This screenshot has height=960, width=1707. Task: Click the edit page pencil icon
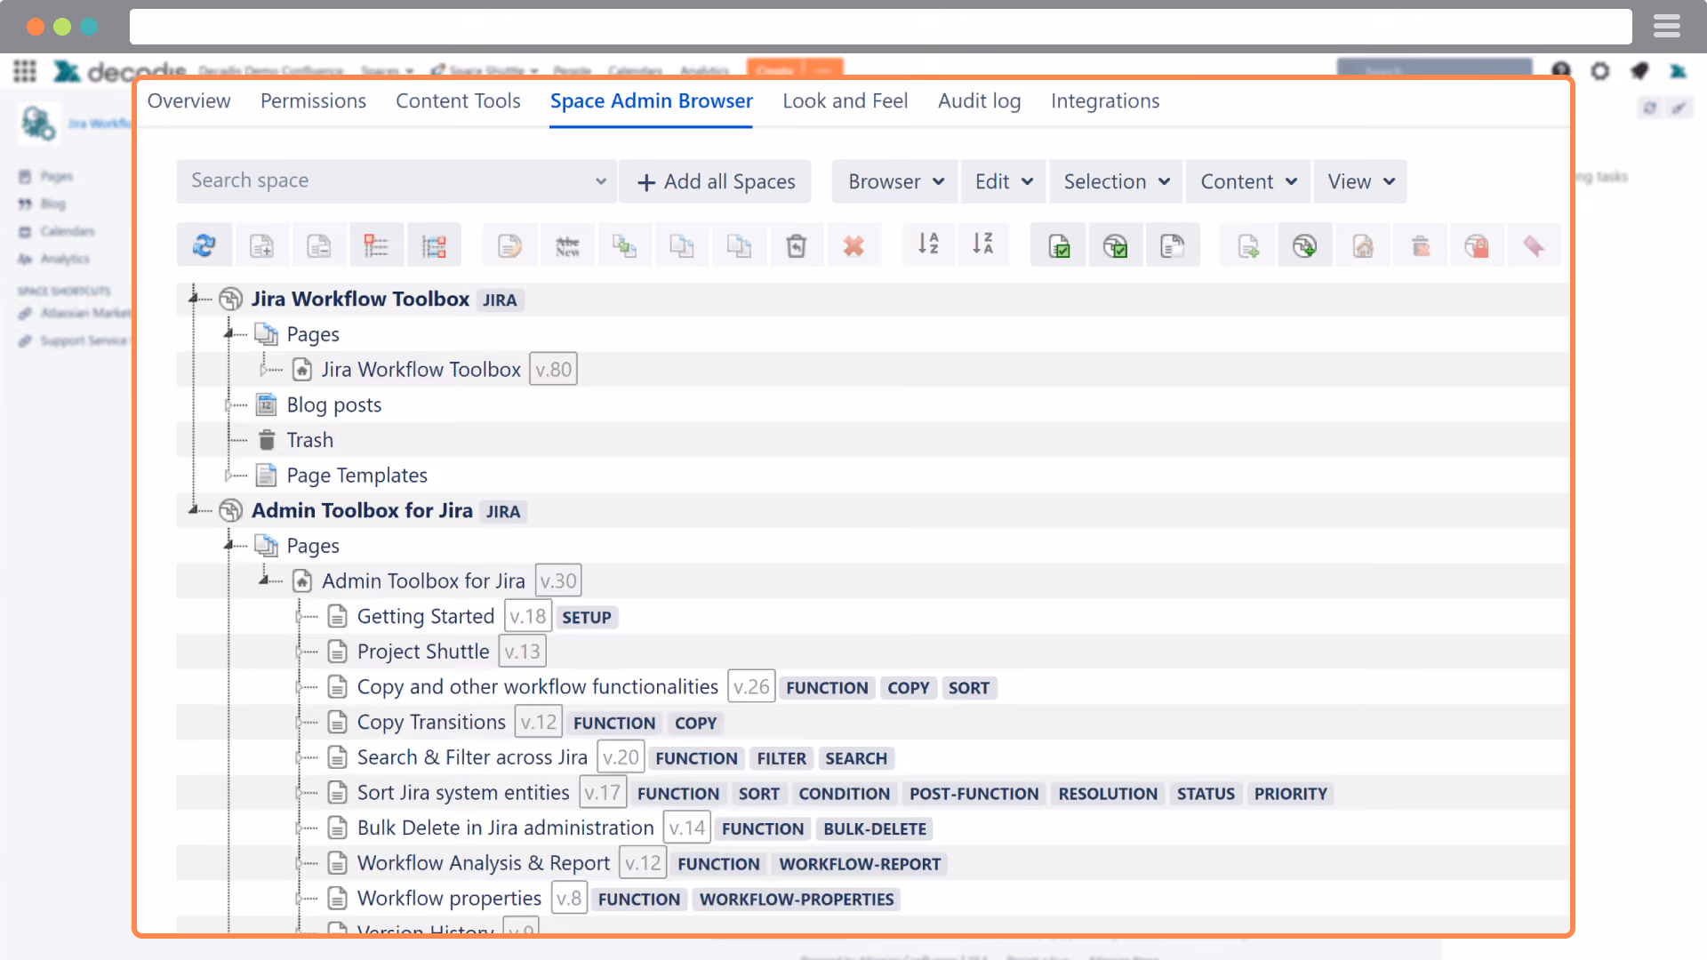(509, 245)
